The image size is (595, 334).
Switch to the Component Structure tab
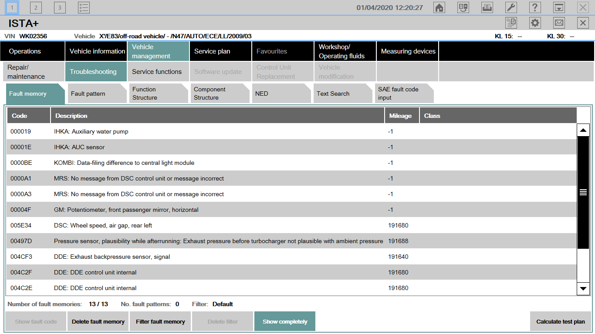pyautogui.click(x=220, y=94)
